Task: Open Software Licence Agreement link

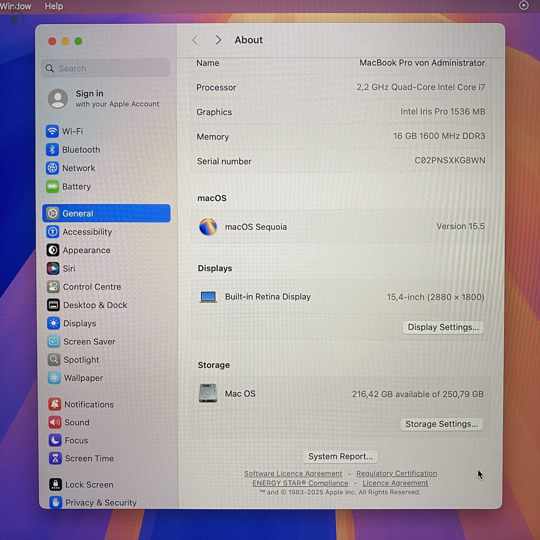Action: (293, 474)
